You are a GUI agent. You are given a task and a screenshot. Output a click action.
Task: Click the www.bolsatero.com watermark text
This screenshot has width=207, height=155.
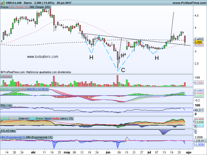click(42, 57)
